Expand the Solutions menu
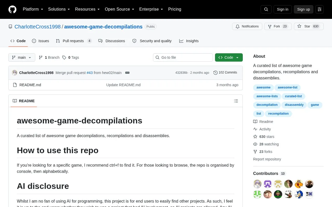This screenshot has width=332, height=207. coord(59,9)
